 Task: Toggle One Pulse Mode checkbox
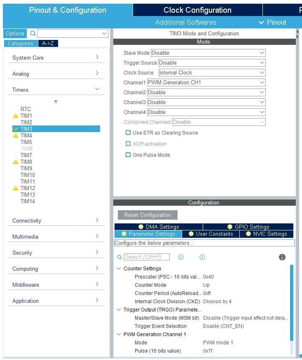(x=128, y=155)
